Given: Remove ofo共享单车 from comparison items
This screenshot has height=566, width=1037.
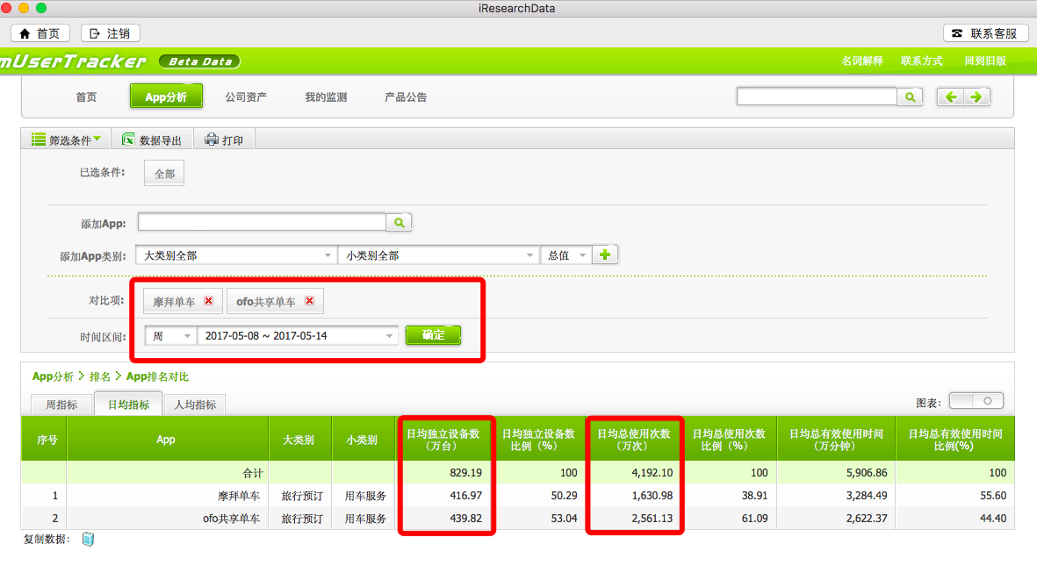Looking at the screenshot, I should (309, 301).
